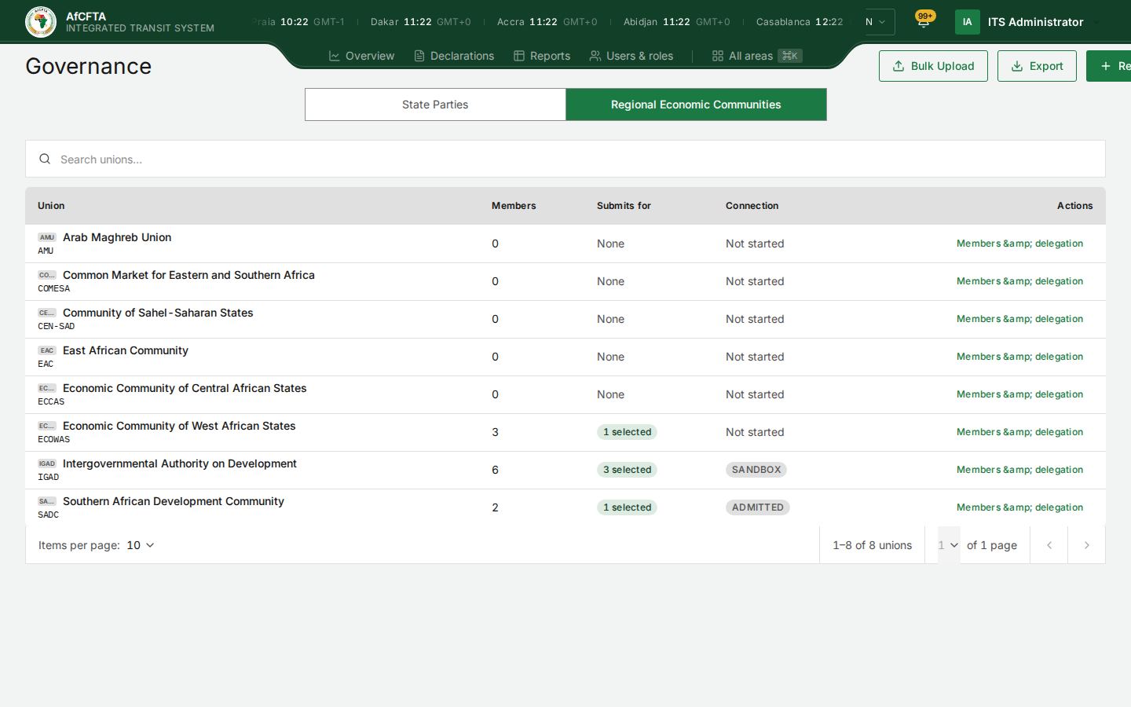Open the notifications bell
1131x707 pixels.
[x=924, y=22]
